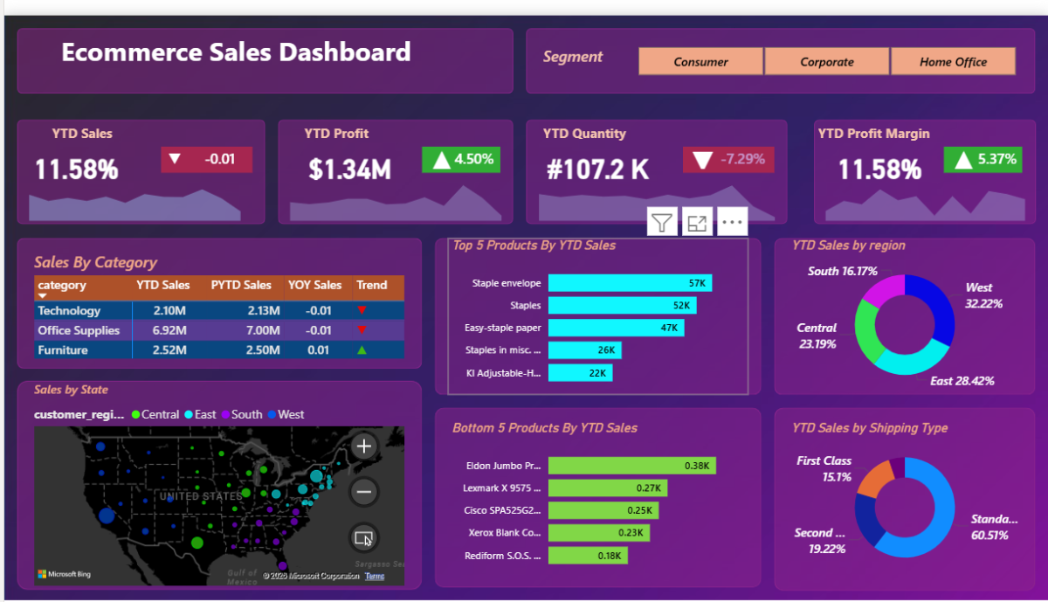
Task: Open the filter icon on the visual
Action: 663,222
